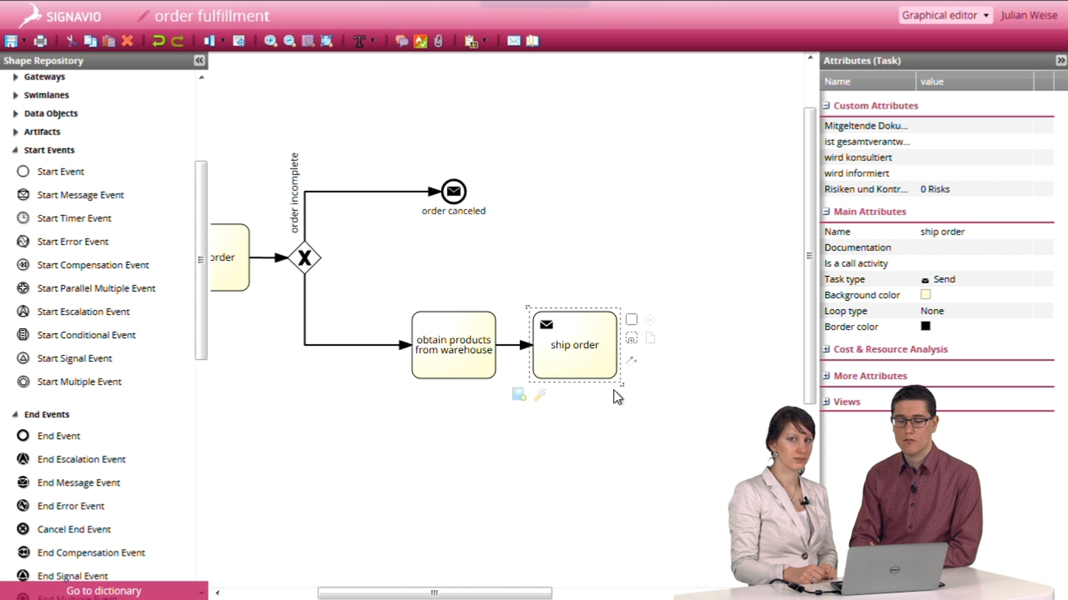Click the Go to dictionary button

coord(103,591)
